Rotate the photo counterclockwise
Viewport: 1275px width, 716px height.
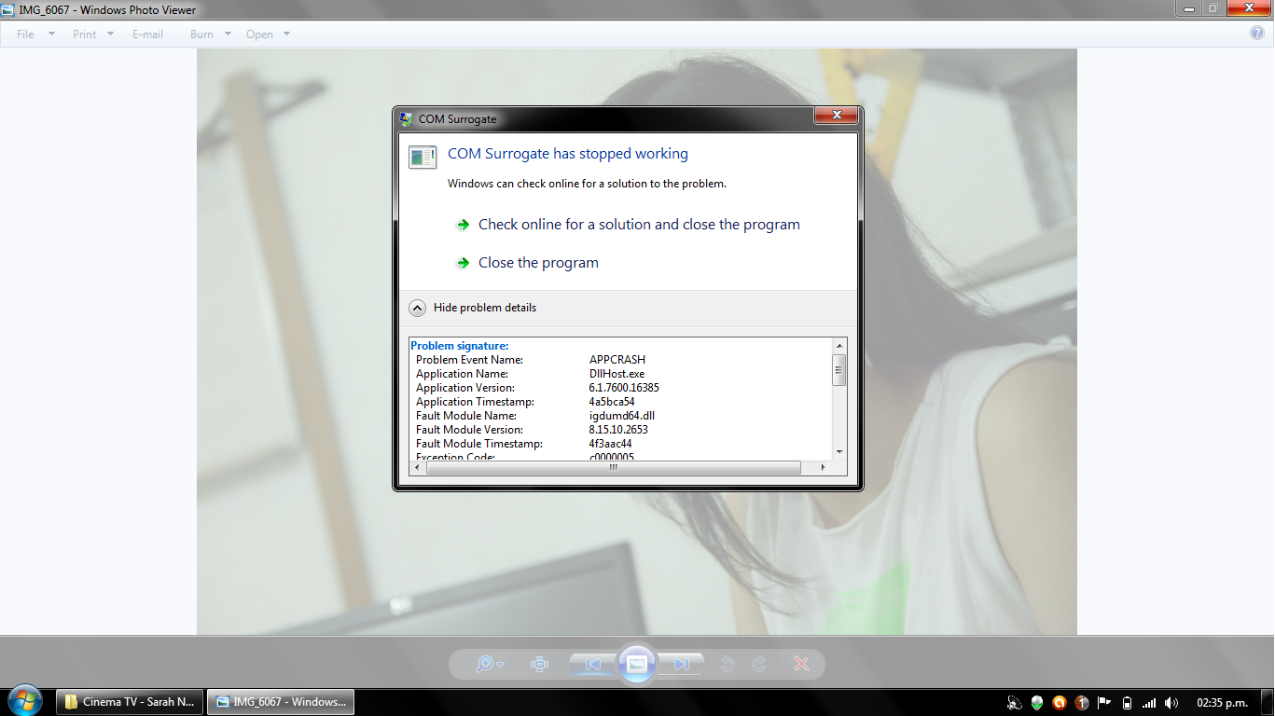[728, 664]
